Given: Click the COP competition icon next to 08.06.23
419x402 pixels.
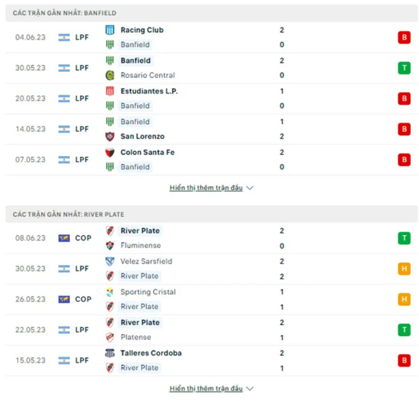Looking at the screenshot, I should (x=64, y=238).
